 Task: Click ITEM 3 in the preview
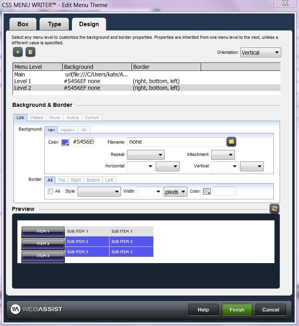[x=43, y=256]
